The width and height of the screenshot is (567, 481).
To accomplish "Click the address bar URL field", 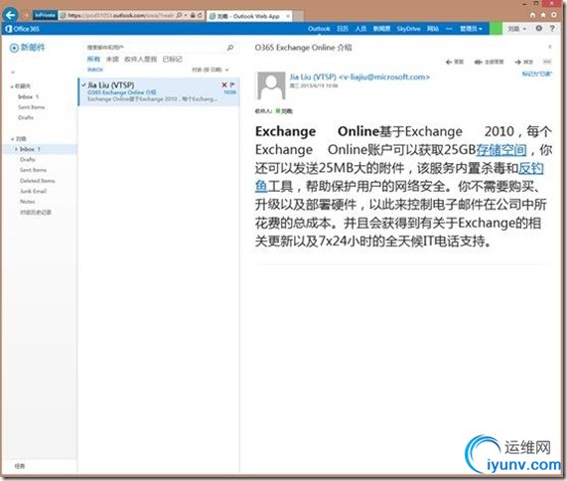I will 120,15.
